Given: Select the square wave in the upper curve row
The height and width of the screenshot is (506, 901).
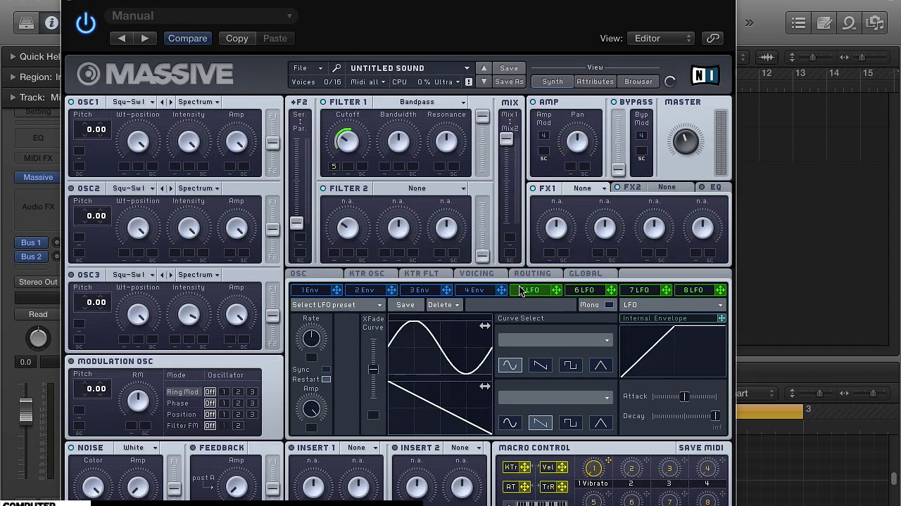Looking at the screenshot, I should 570,365.
